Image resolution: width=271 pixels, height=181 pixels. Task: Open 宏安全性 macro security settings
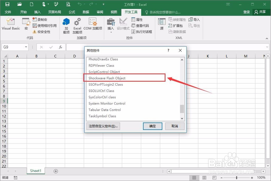click(x=41, y=32)
